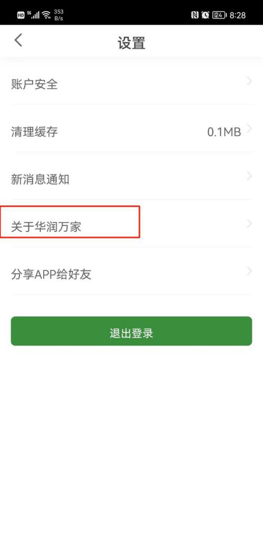
Task: Expand the 账户安全 chevron arrow
Action: click(x=249, y=81)
